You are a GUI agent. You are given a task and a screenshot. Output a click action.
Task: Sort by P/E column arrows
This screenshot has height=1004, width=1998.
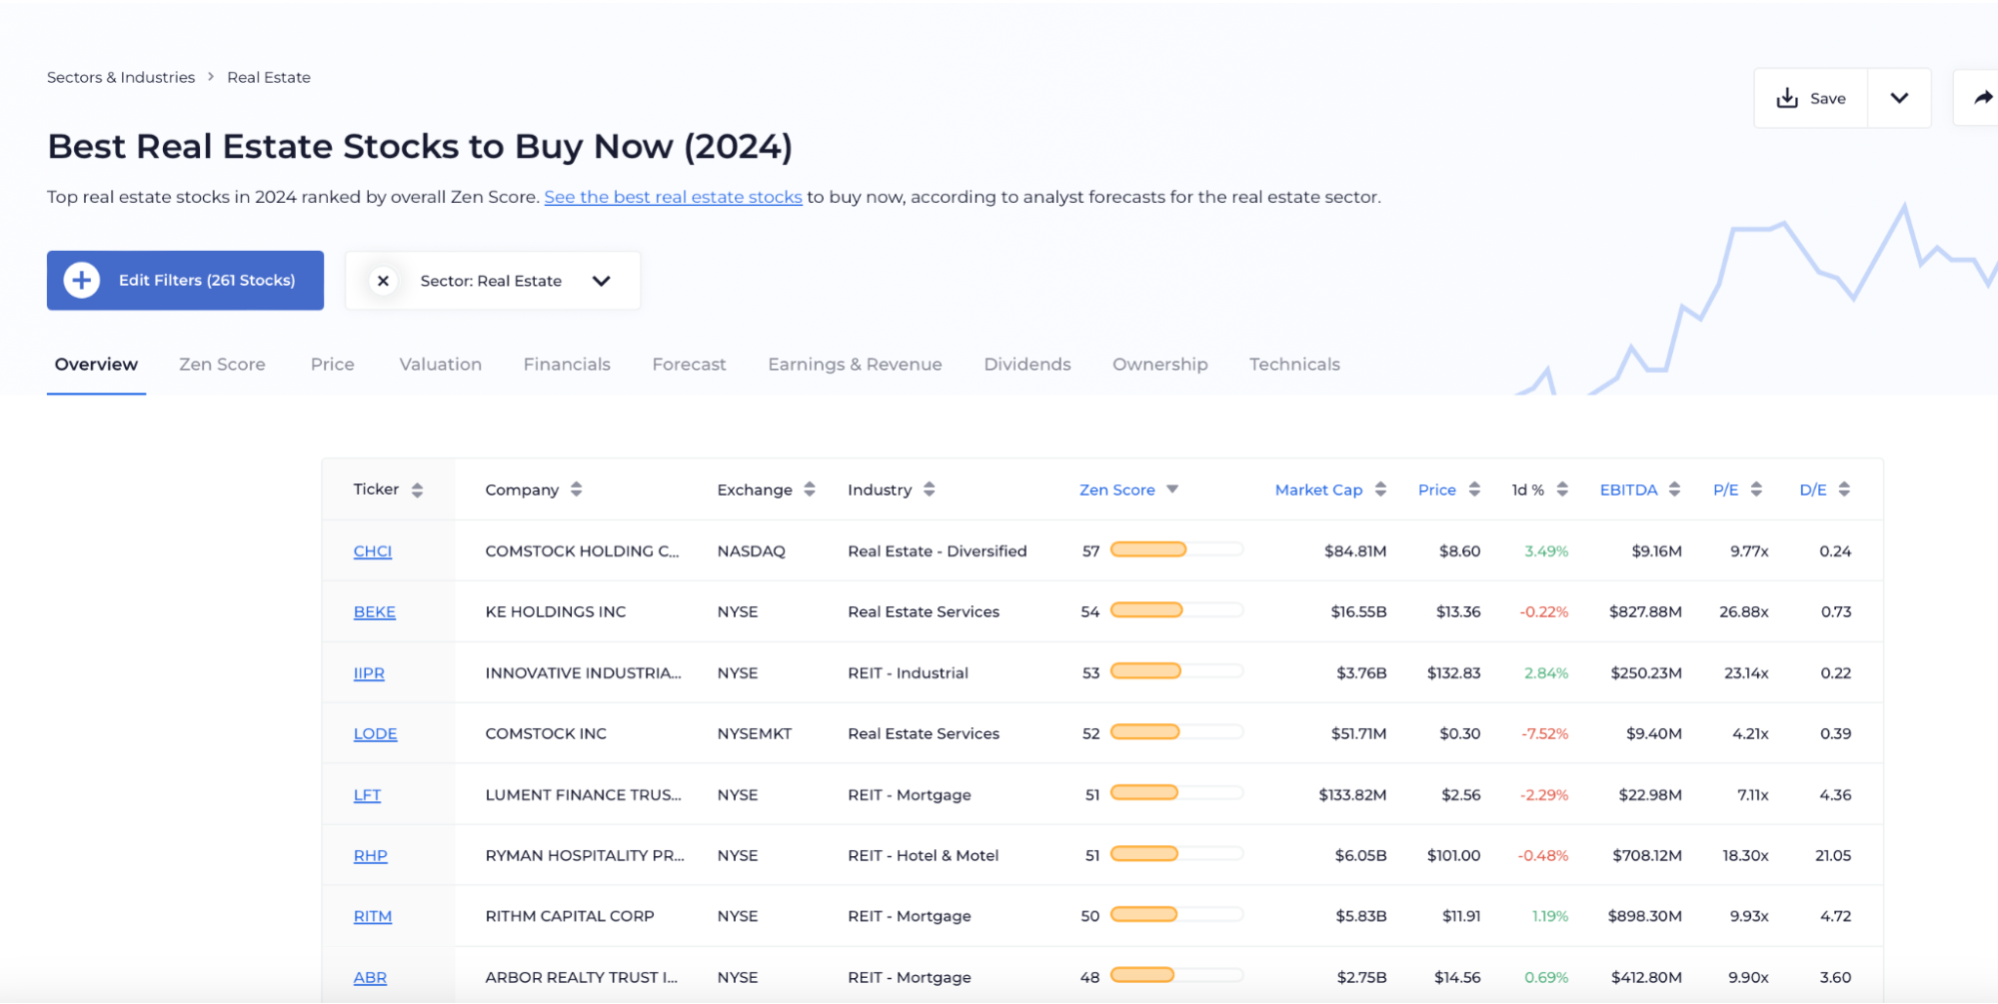[x=1756, y=490]
